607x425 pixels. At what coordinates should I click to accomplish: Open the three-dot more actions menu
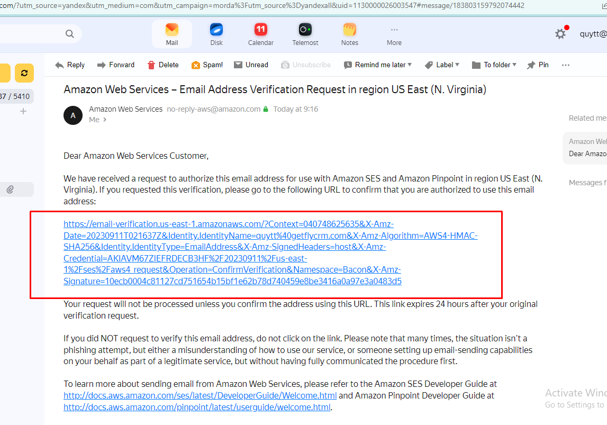(565, 65)
